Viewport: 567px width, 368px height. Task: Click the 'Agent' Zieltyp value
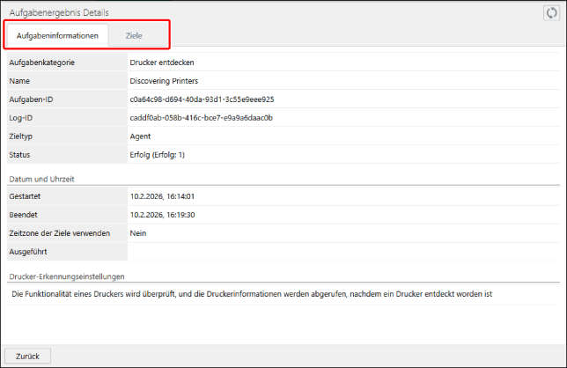pyautogui.click(x=140, y=136)
